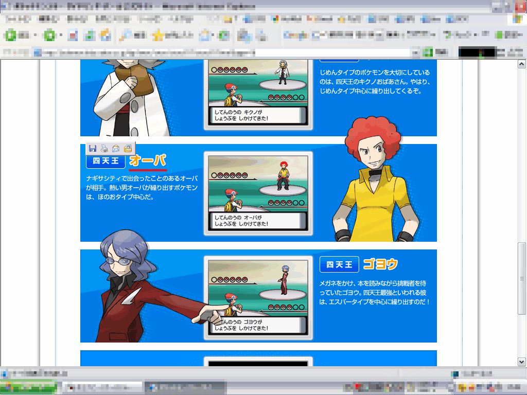
Task: Open the Search magnifier toolbar button
Action: point(132,35)
